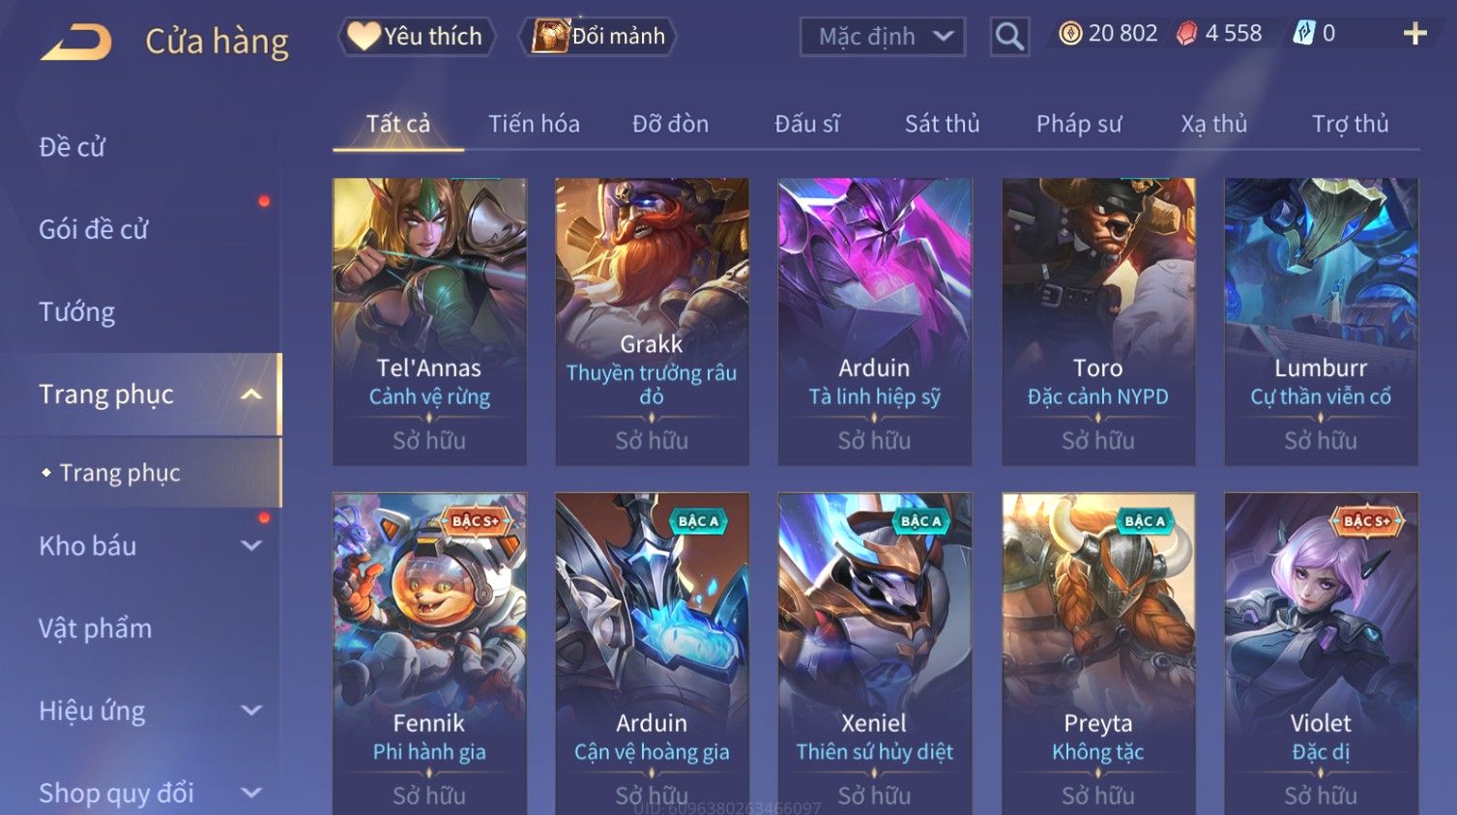1457x815 pixels.
Task: Click the red ruby currency icon
Action: pyautogui.click(x=1186, y=34)
